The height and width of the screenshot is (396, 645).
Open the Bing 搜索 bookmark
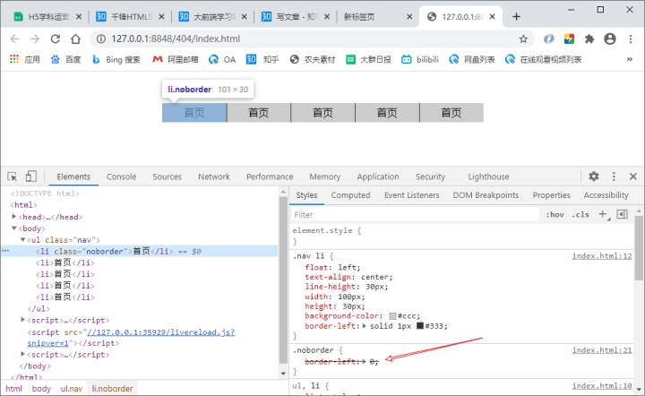(x=116, y=59)
